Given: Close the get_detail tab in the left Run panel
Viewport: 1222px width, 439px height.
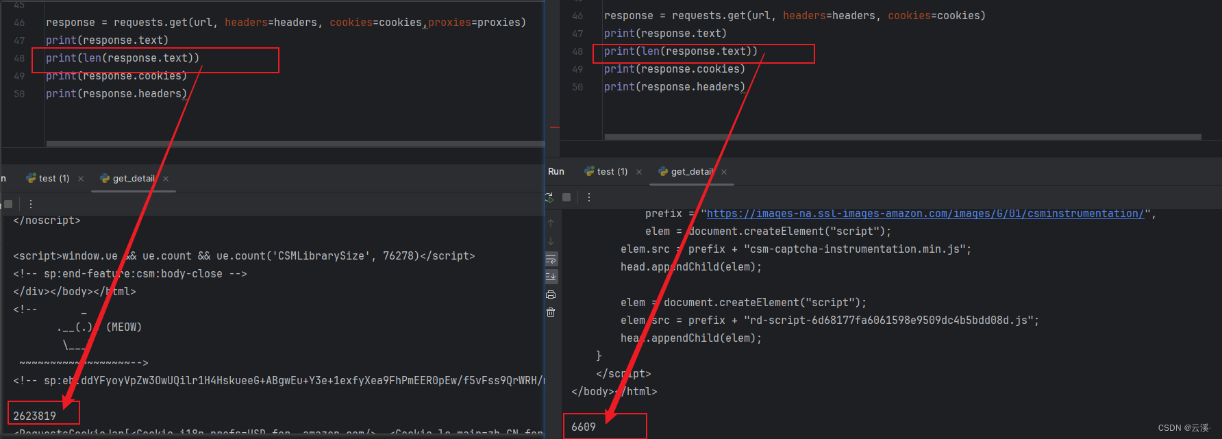Looking at the screenshot, I should [x=166, y=179].
